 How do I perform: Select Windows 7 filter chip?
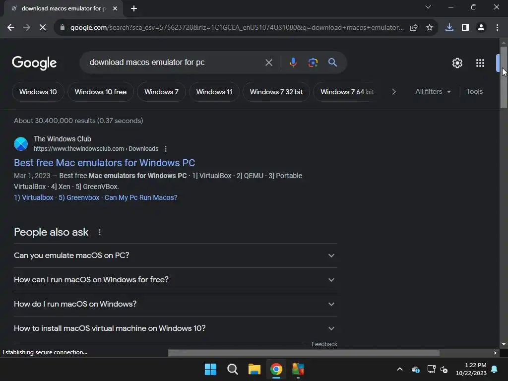[161, 92]
